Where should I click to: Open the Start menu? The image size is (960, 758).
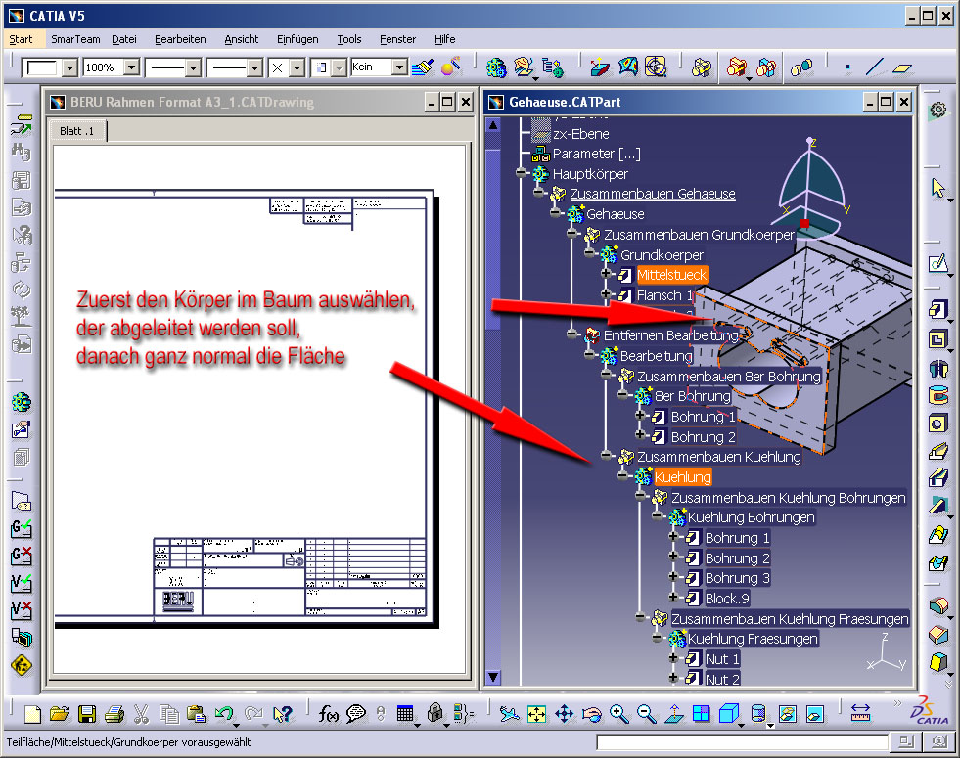point(21,39)
